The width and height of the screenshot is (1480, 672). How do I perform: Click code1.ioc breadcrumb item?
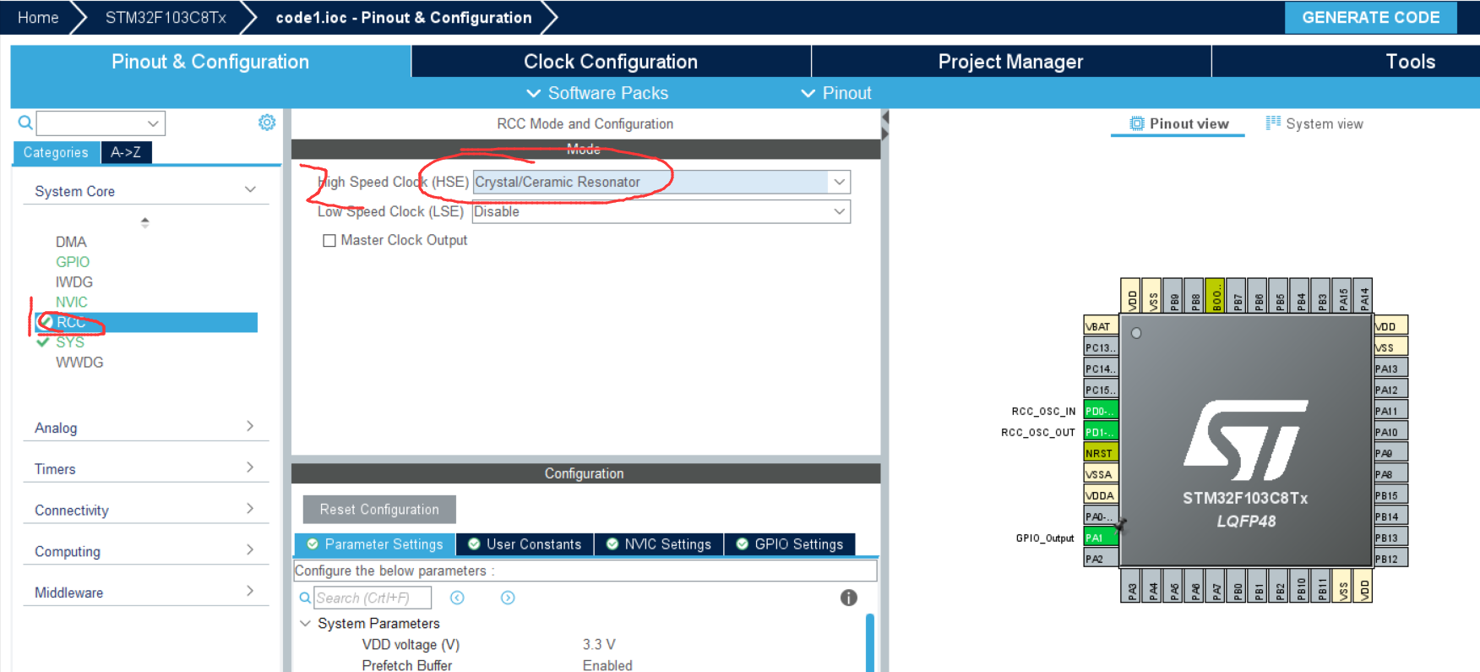[404, 18]
